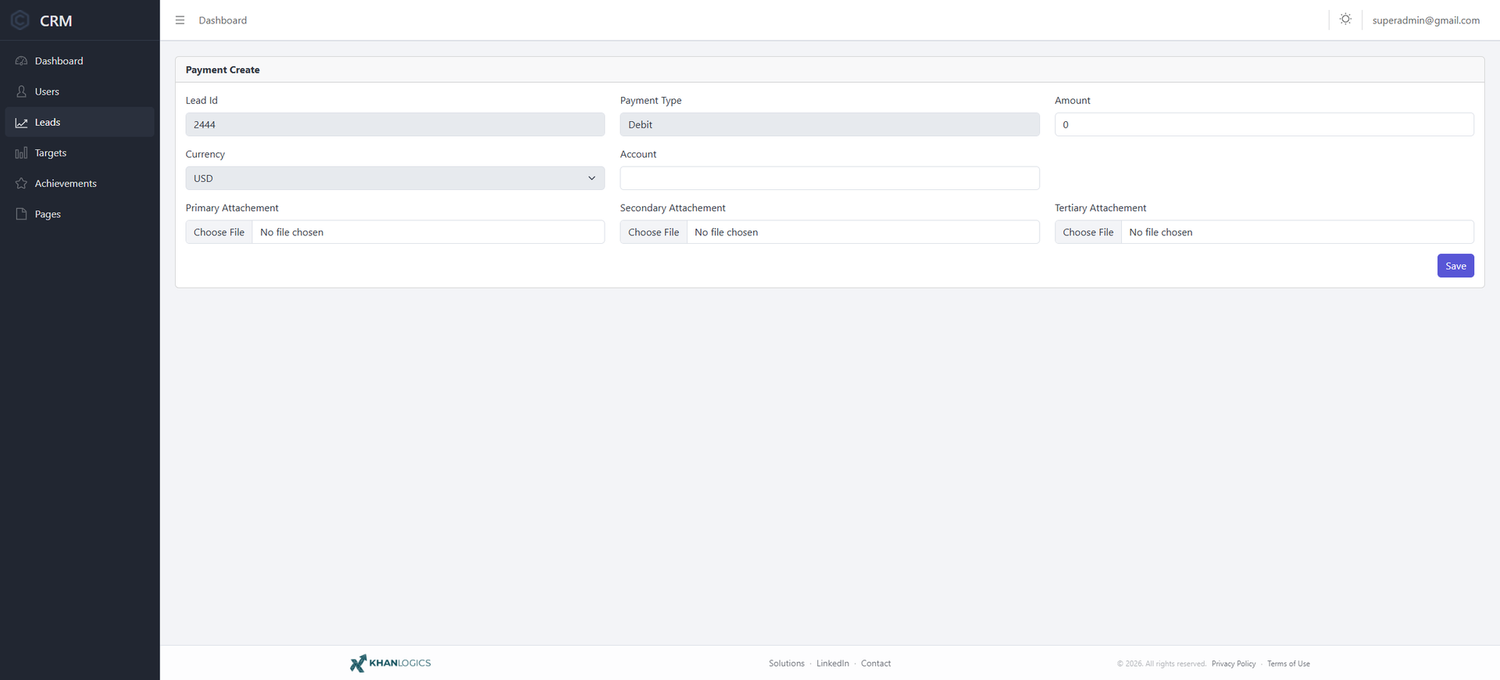
Task: Open the Terms of Use link
Action: pyautogui.click(x=1288, y=664)
